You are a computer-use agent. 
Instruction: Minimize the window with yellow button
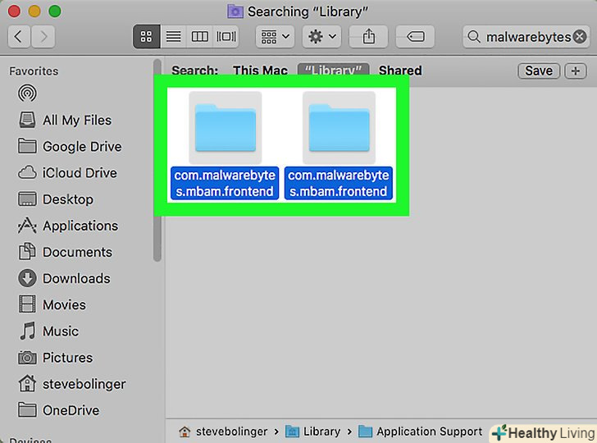click(34, 11)
